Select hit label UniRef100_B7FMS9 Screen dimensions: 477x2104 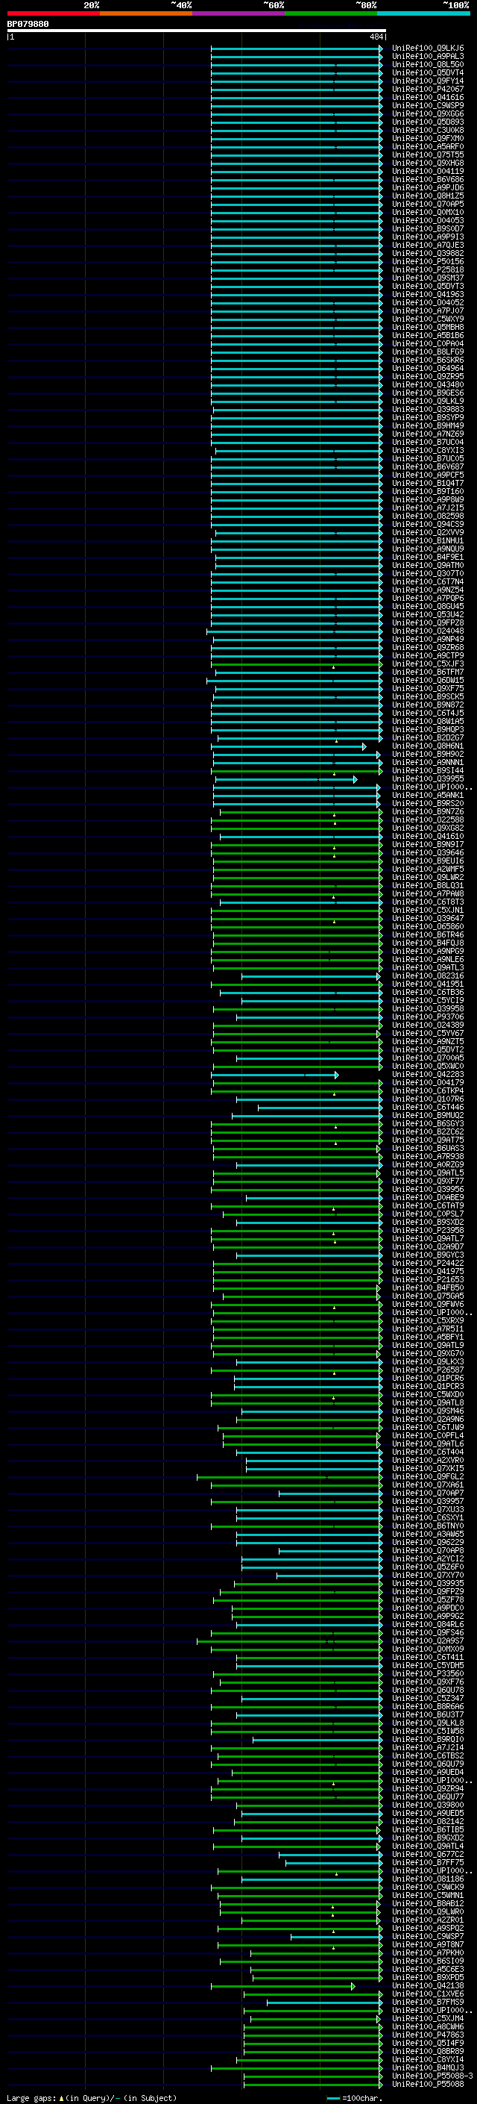(x=428, y=2002)
